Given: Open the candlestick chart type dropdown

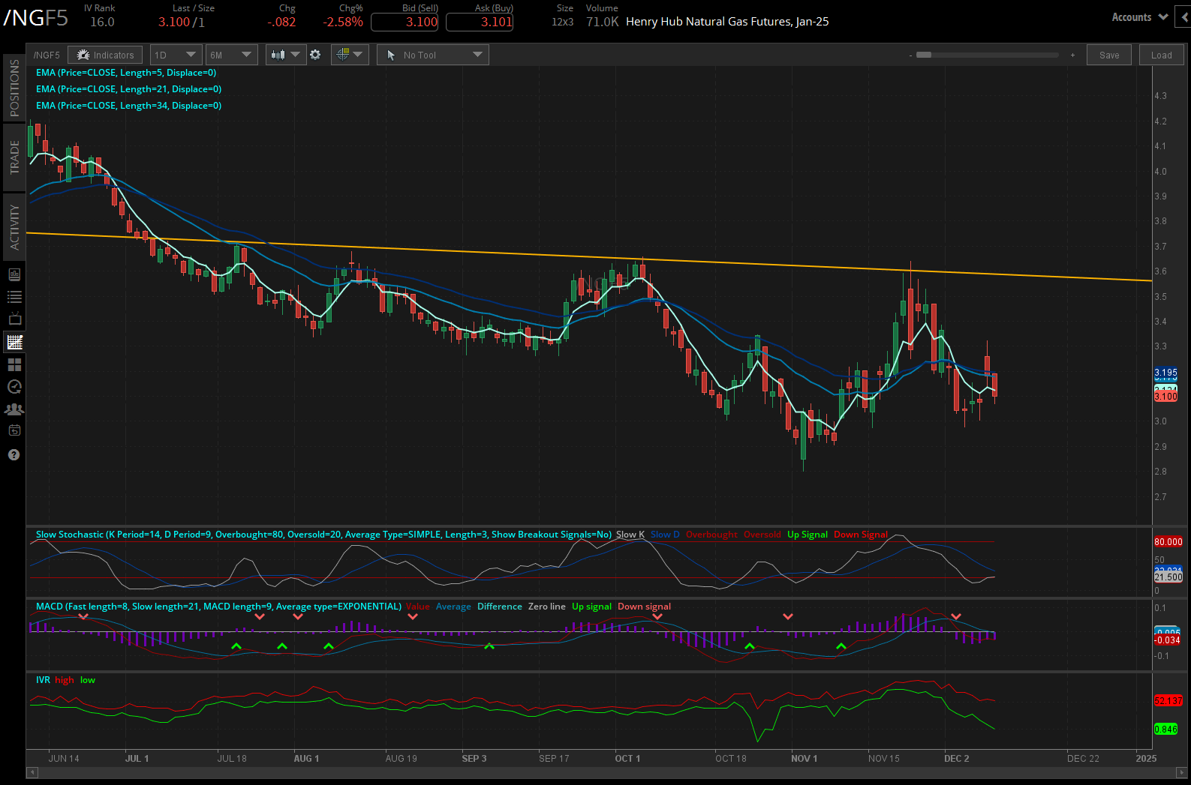Looking at the screenshot, I should coord(285,55).
